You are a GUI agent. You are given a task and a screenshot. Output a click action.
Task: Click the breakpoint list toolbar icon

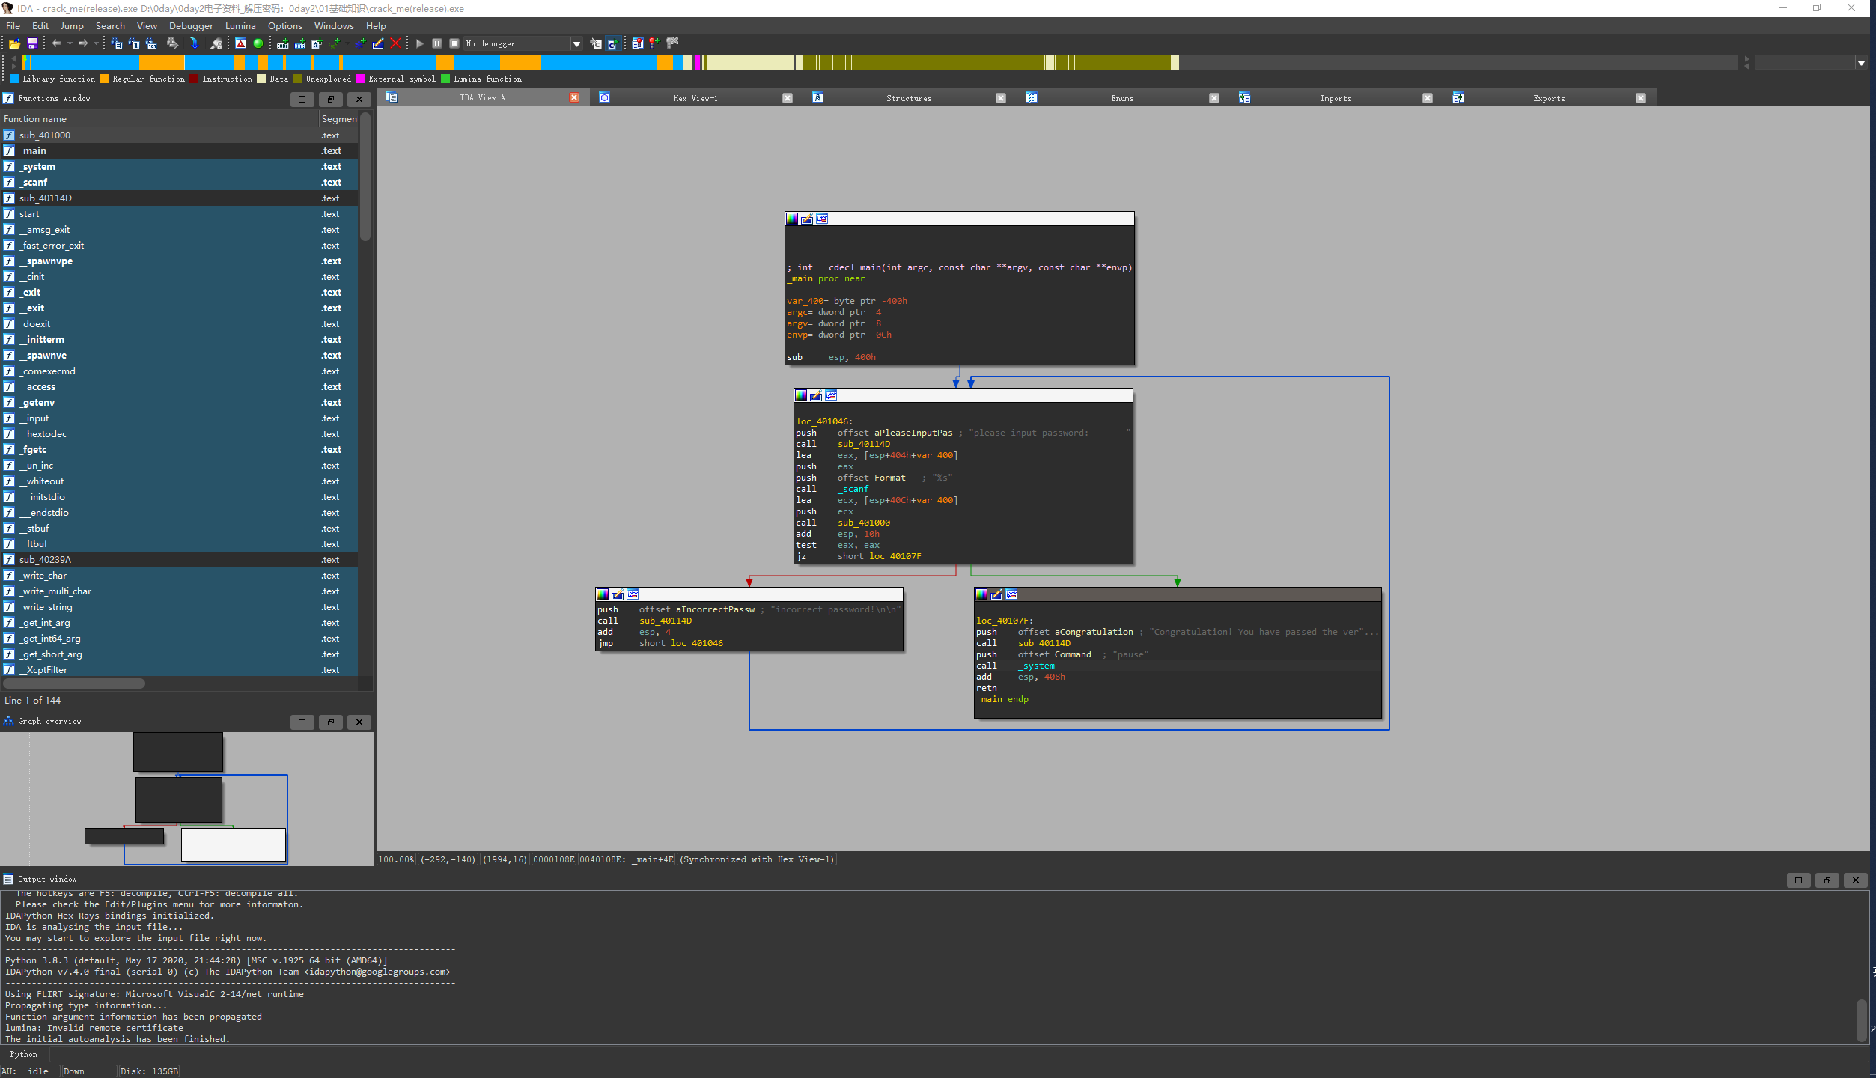637,43
